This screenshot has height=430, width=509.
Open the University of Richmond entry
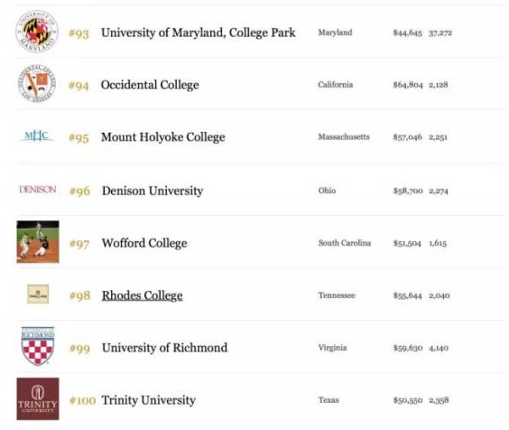(164, 348)
